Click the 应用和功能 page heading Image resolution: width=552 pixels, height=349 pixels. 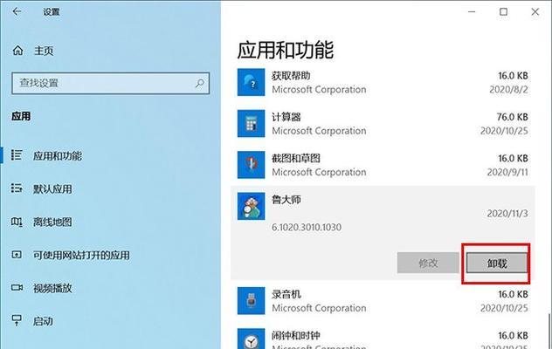(x=285, y=50)
